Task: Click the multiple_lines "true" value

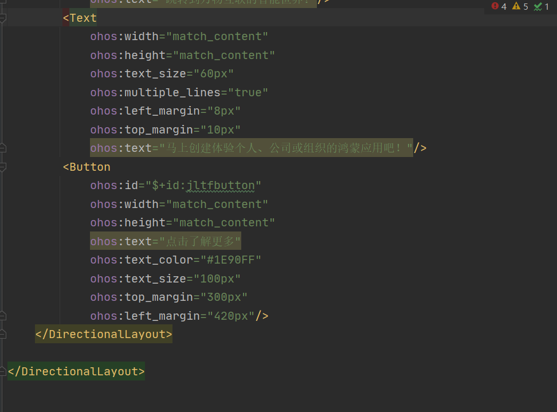Action: [248, 93]
